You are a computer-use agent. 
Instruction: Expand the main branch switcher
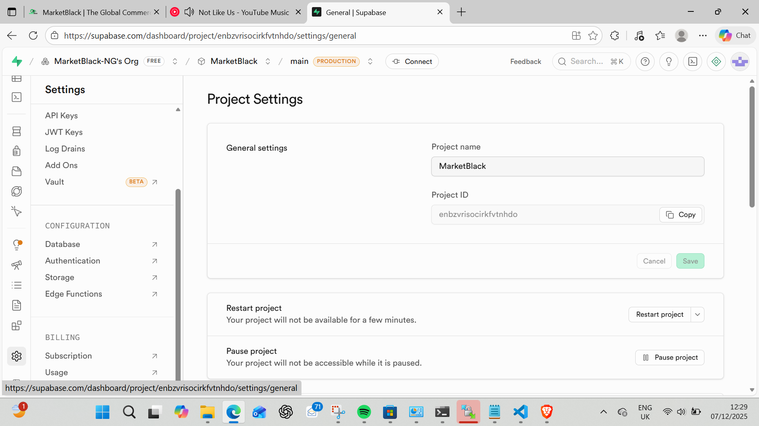[370, 62]
